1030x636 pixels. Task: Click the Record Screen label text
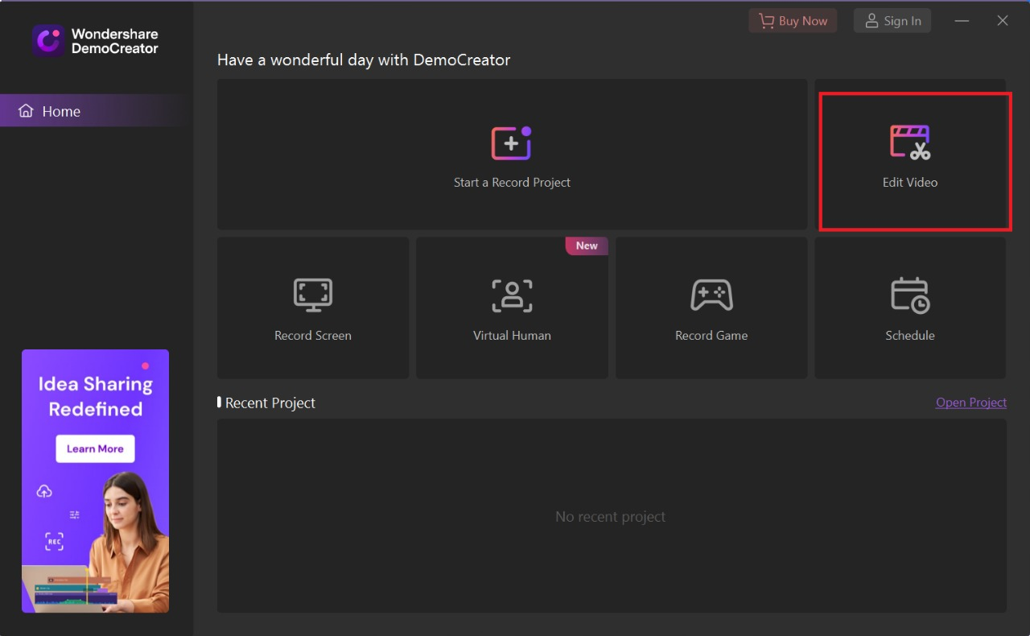[x=313, y=336]
